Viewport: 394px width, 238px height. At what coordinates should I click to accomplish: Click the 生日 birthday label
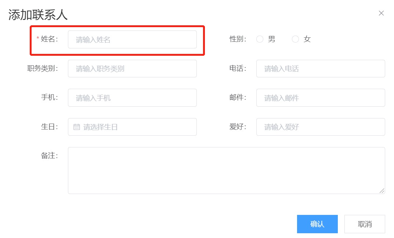click(49, 127)
